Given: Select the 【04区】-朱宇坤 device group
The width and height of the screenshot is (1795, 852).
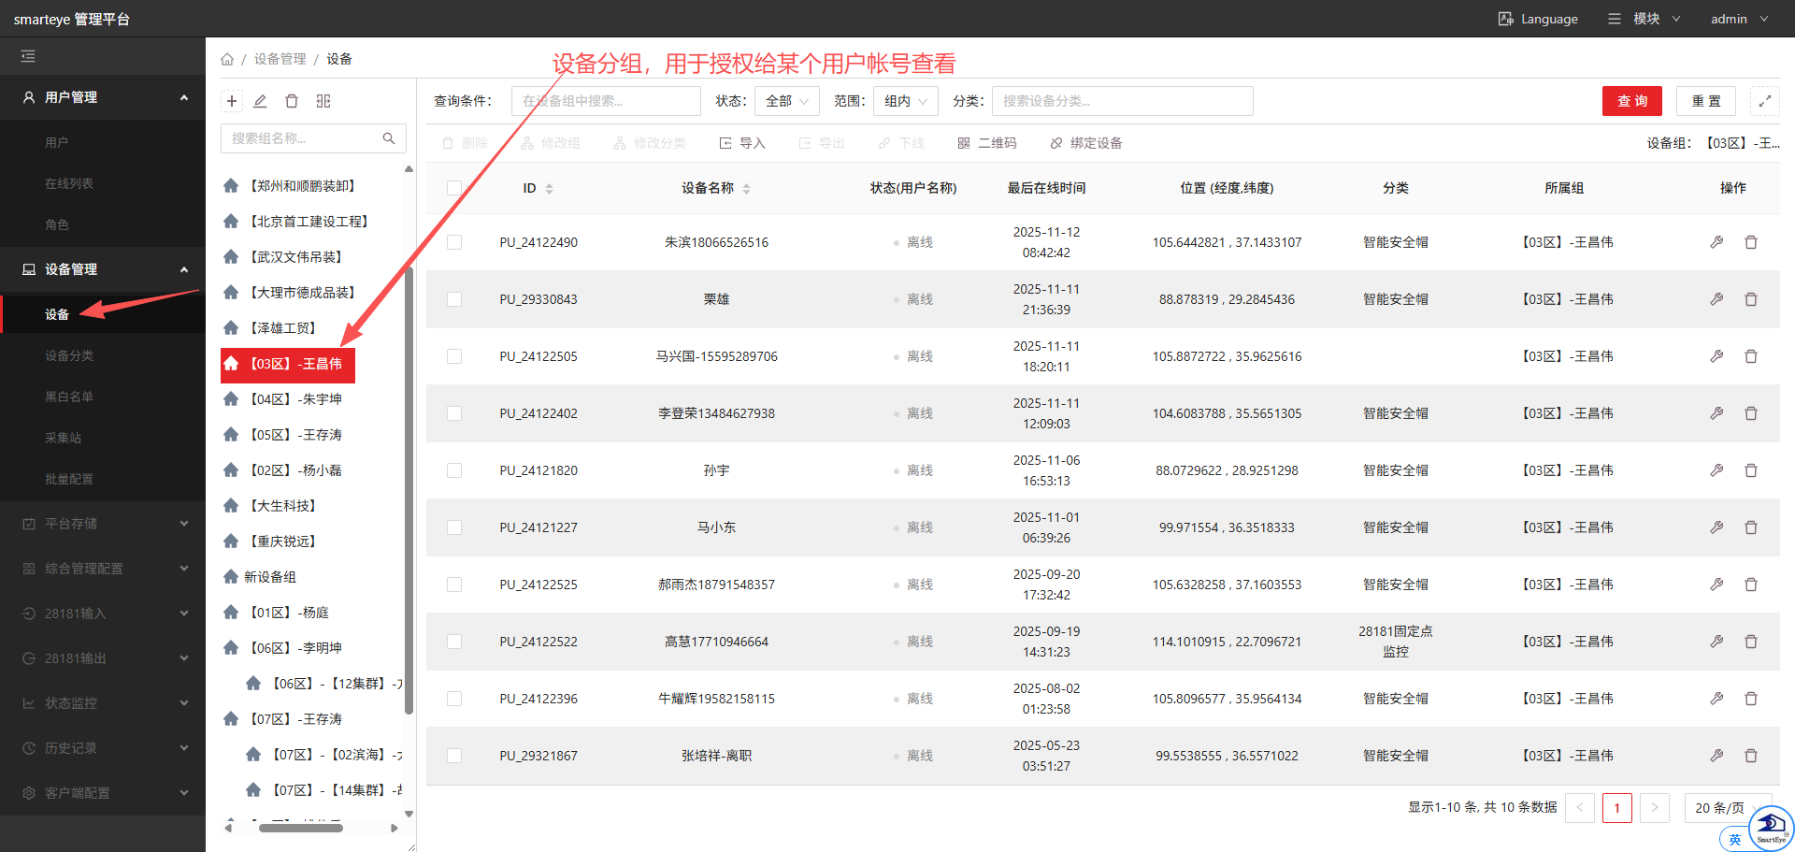Looking at the screenshot, I should pos(295,399).
